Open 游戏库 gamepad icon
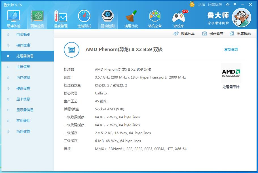The image size is (258, 173). tap(179, 16)
